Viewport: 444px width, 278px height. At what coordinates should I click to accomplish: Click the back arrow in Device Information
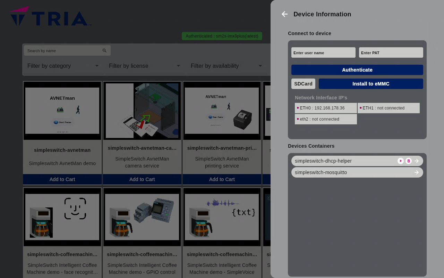tap(284, 14)
